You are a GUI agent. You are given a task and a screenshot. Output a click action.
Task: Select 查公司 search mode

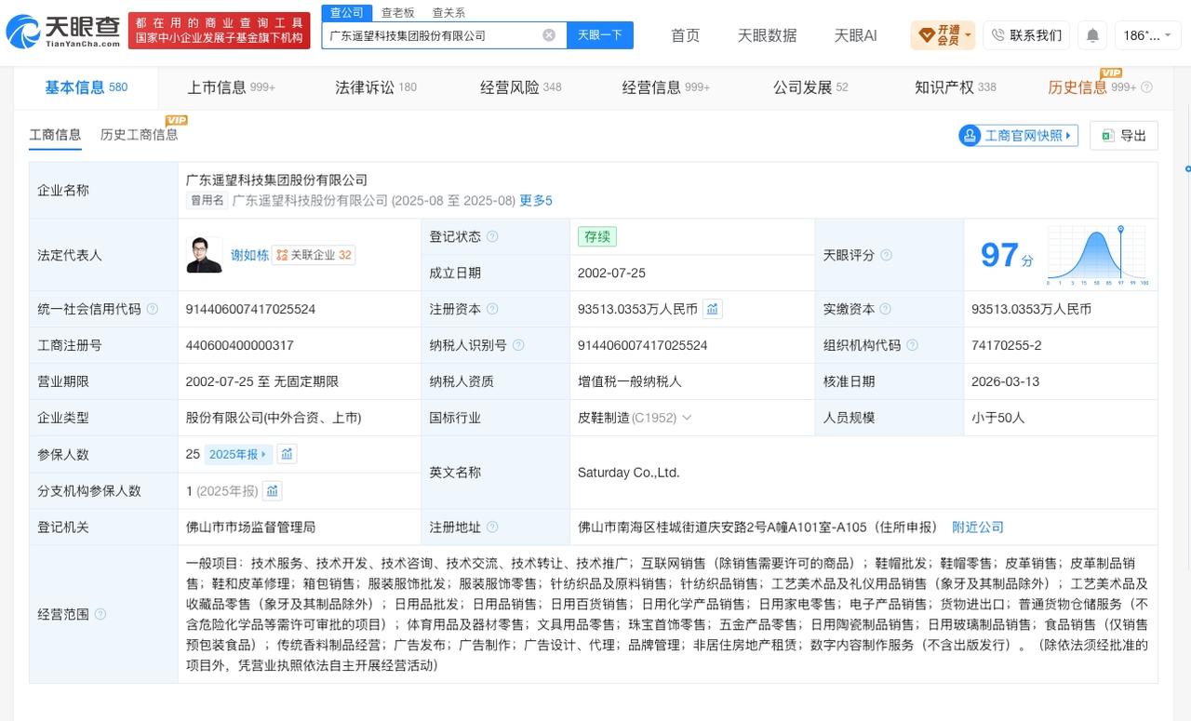(347, 12)
